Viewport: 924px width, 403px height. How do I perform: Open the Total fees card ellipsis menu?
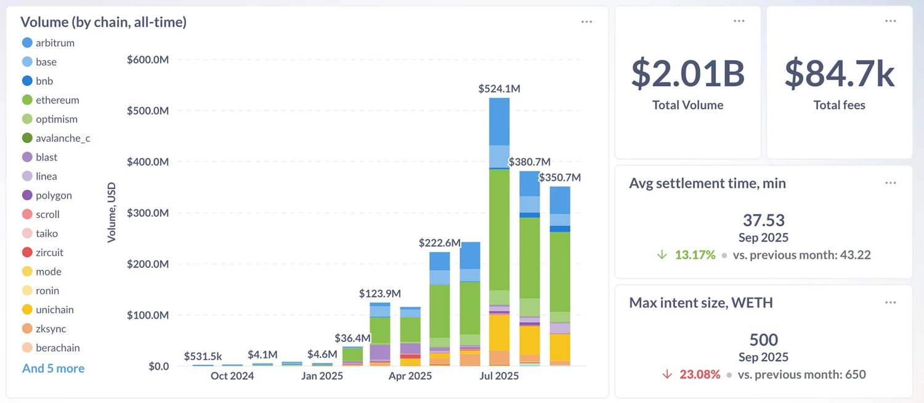tap(890, 22)
